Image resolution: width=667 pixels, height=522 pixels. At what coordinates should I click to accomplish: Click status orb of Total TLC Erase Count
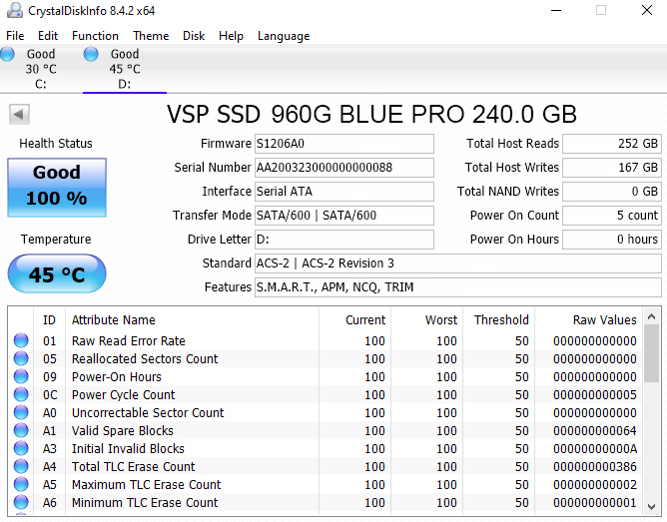(21, 466)
